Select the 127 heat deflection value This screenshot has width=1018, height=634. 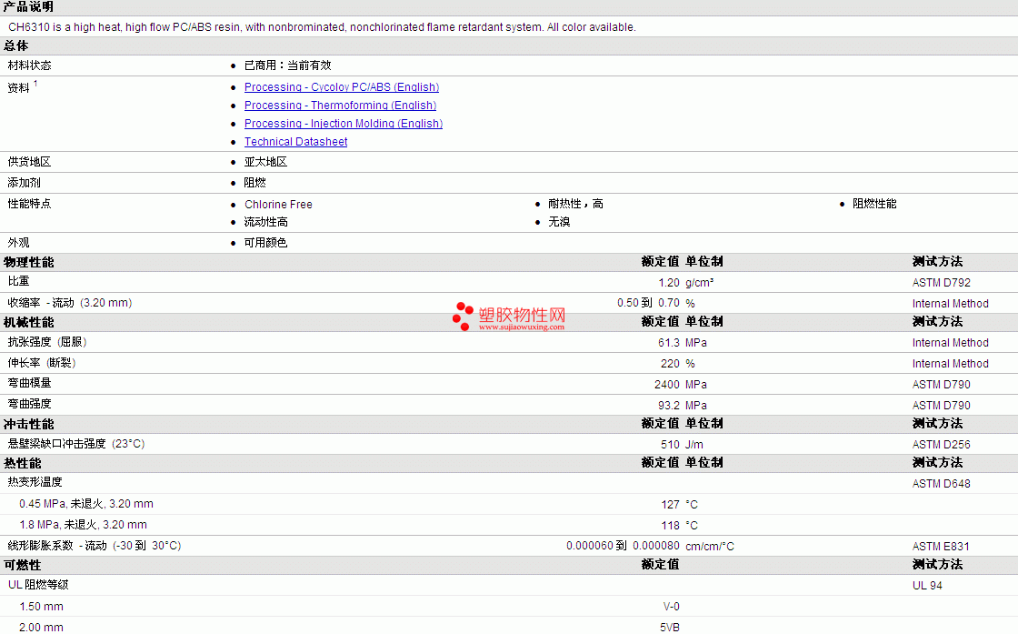(671, 505)
